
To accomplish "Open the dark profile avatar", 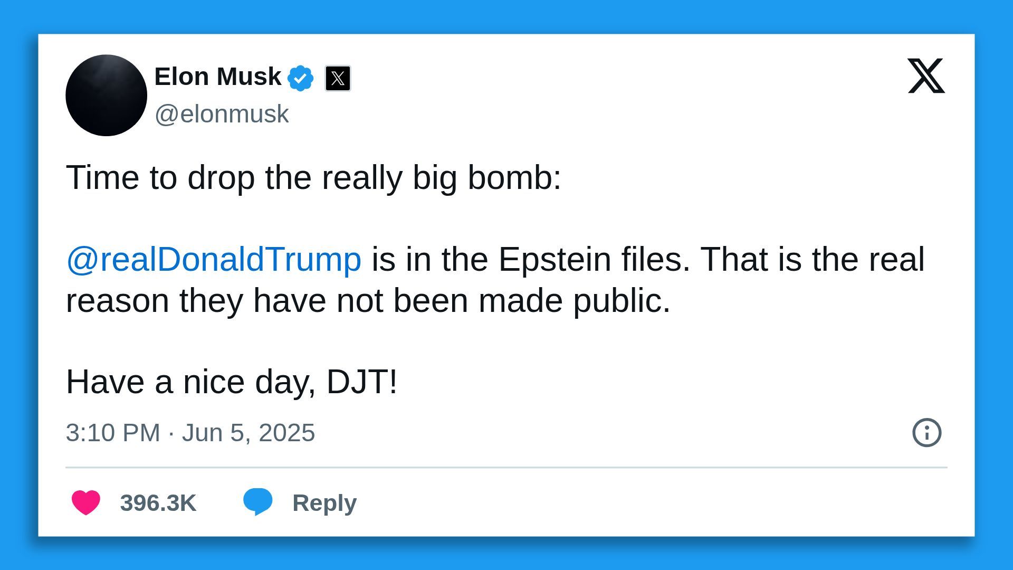I will click(x=106, y=96).
